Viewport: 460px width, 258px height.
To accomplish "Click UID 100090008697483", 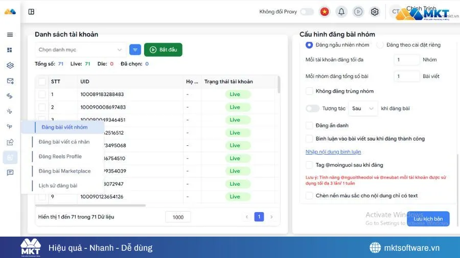I will [x=103, y=107].
